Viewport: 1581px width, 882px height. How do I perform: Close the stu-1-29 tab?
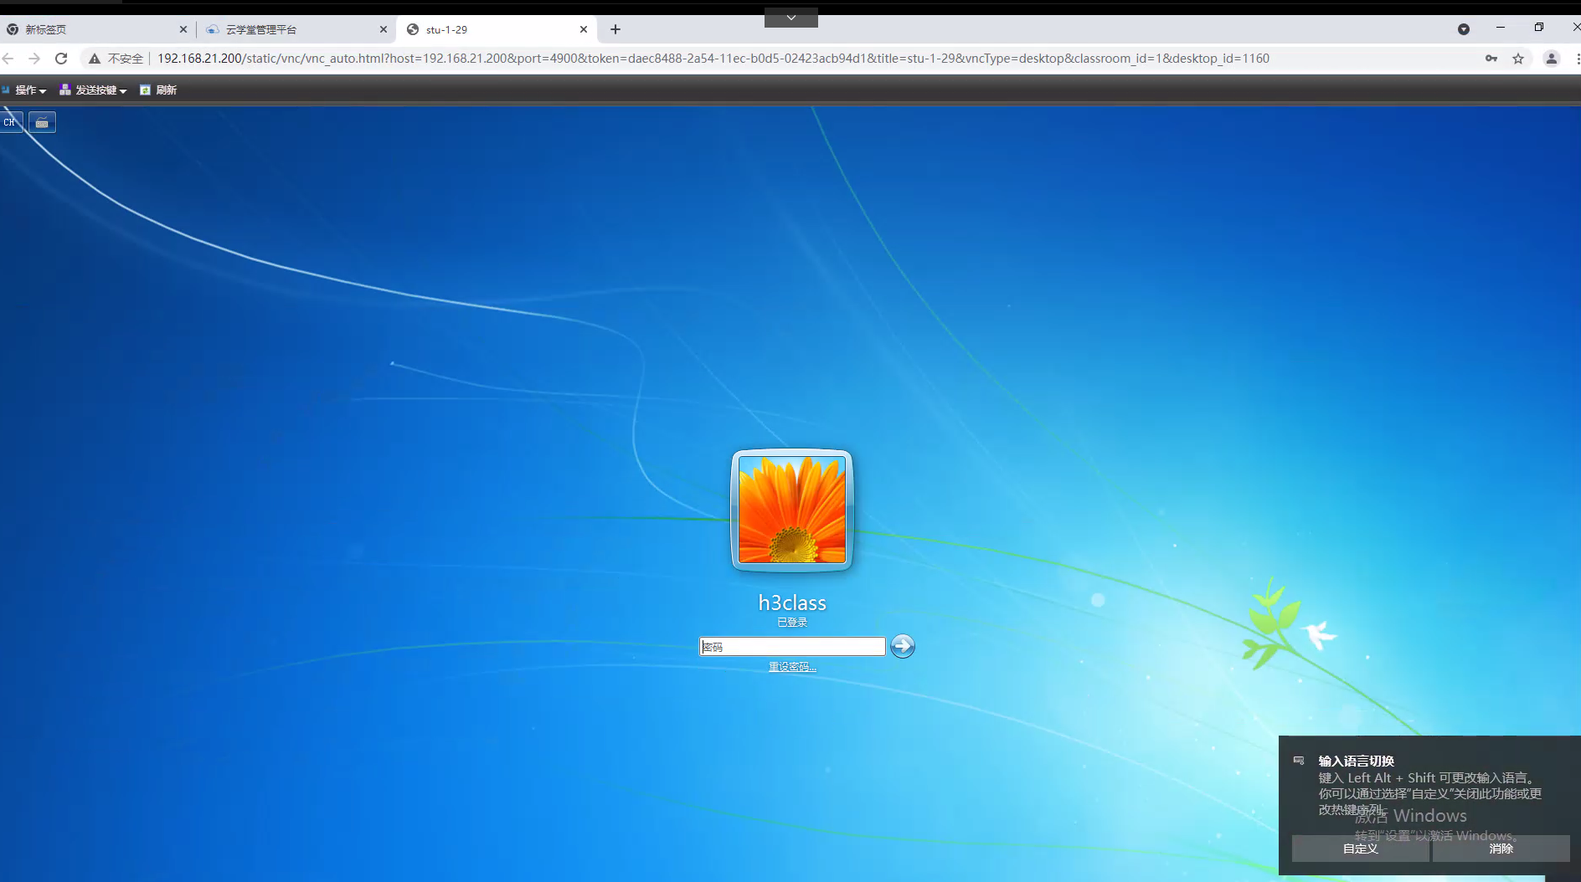pos(584,29)
